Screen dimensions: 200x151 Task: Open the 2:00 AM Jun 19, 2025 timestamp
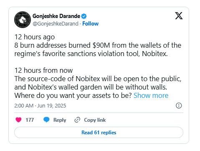pos(40,106)
